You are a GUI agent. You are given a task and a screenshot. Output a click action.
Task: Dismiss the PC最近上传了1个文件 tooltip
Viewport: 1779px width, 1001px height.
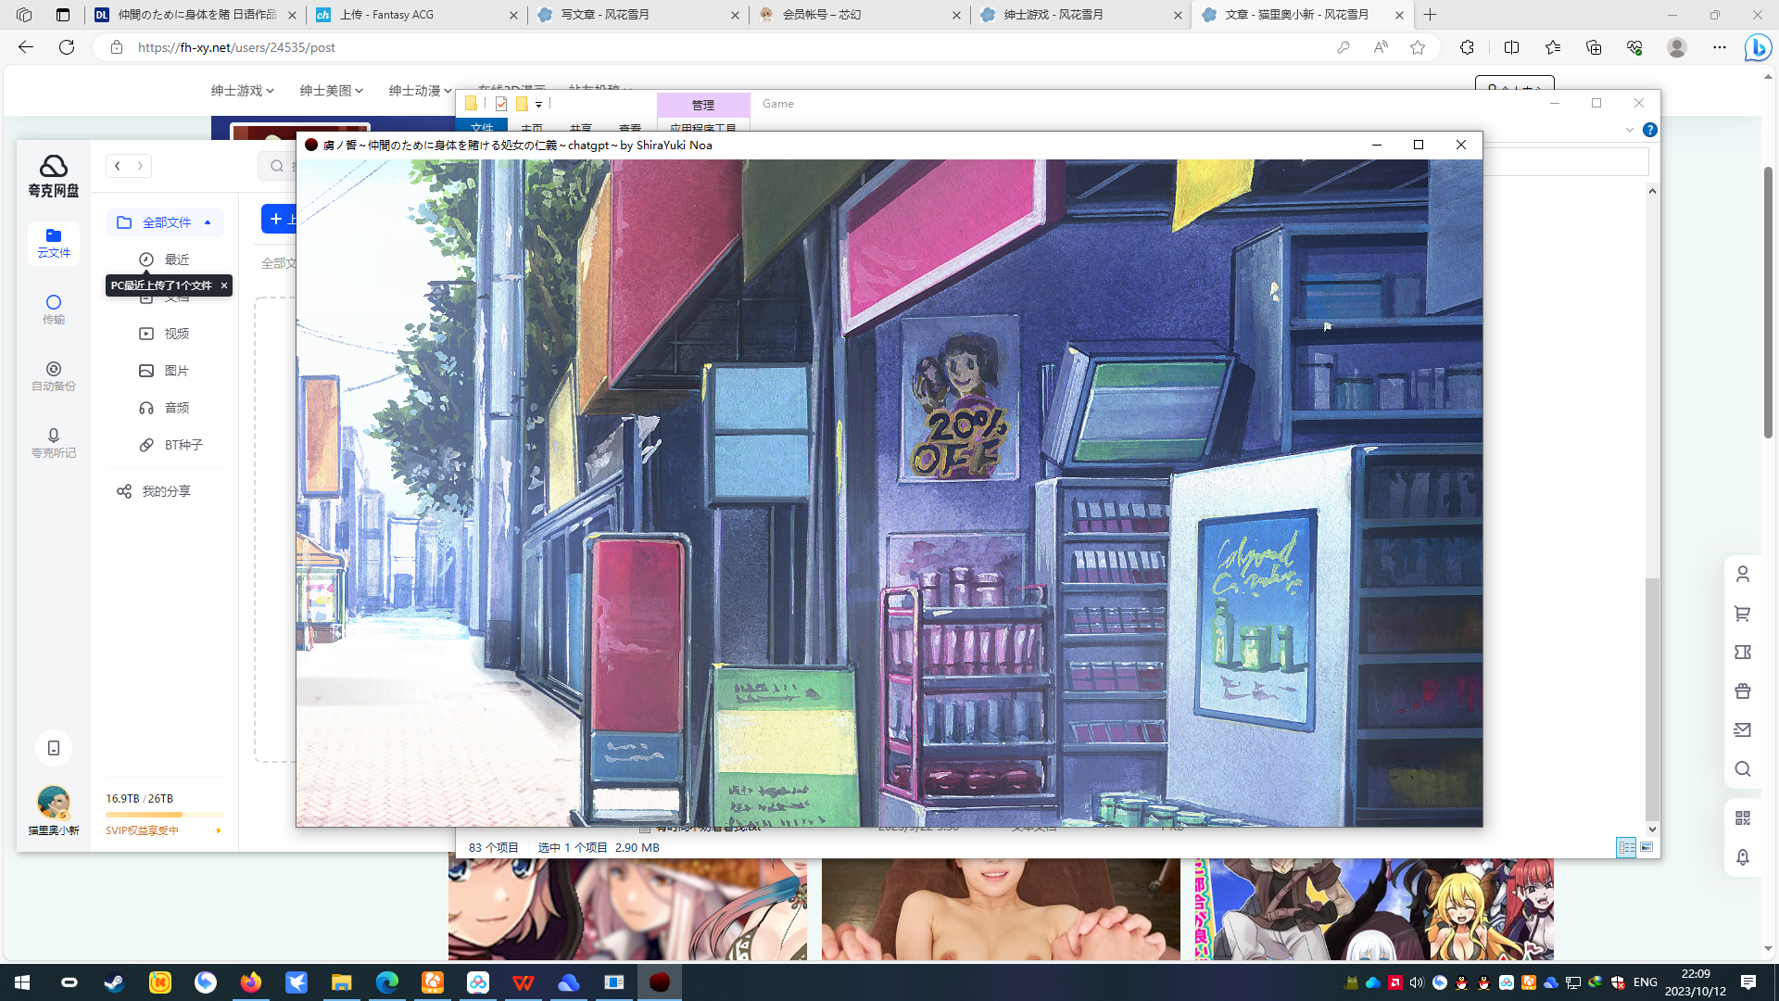pyautogui.click(x=223, y=285)
